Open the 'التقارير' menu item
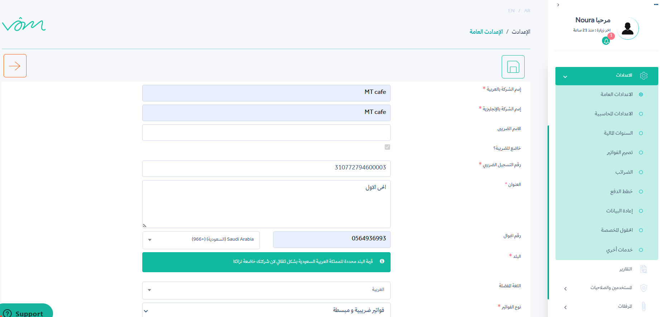The height and width of the screenshot is (317, 664). click(626, 269)
